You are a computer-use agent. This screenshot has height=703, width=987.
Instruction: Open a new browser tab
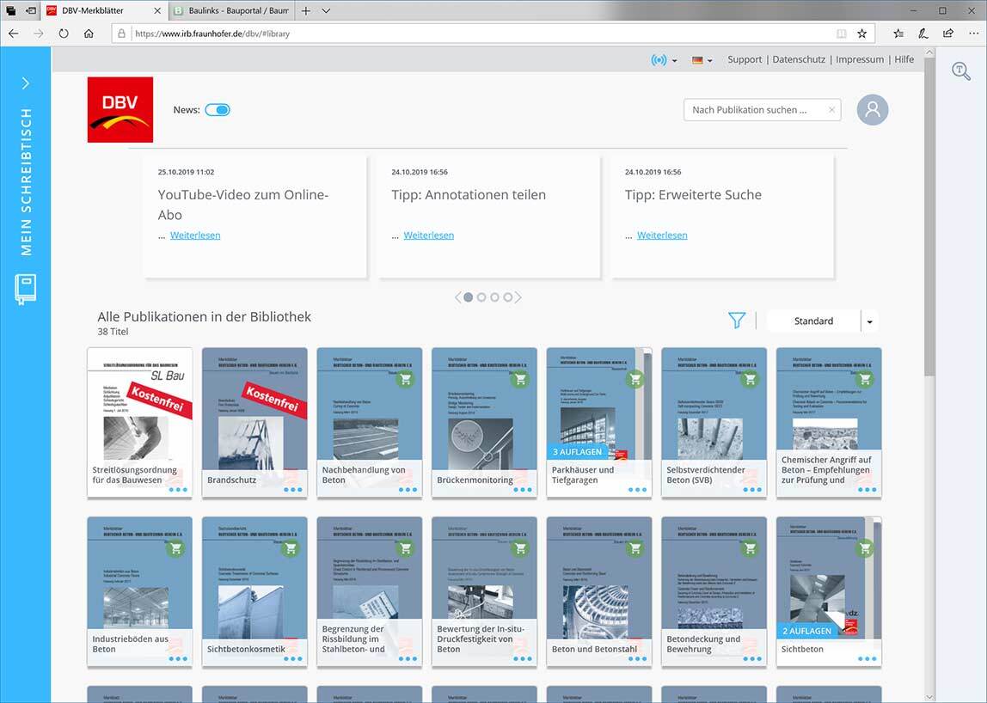click(x=305, y=10)
